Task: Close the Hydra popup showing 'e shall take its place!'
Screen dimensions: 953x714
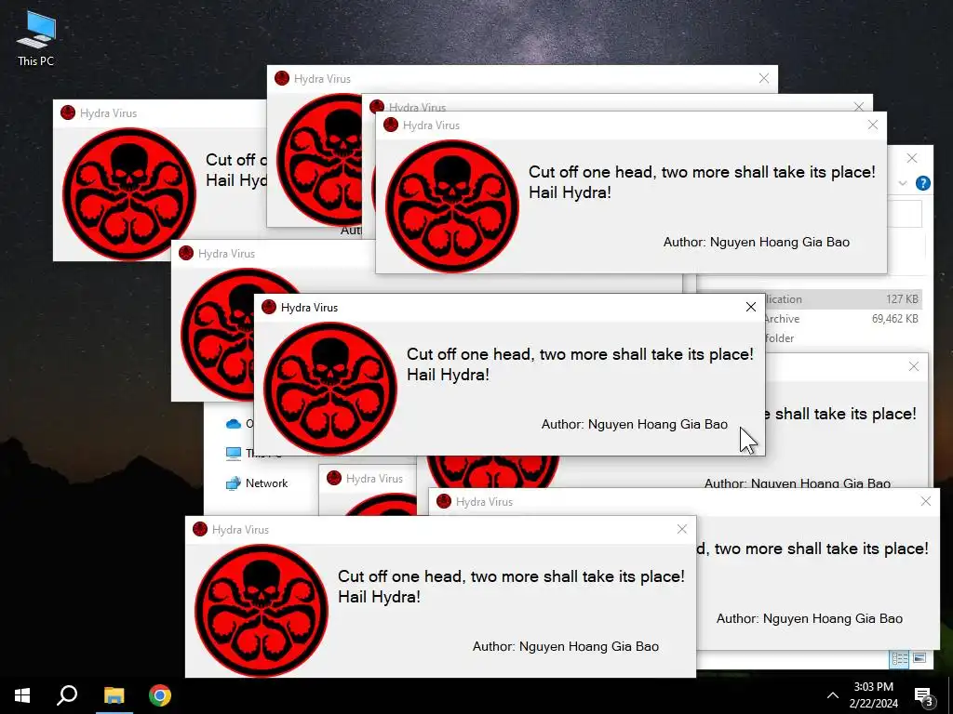Action: [x=914, y=366]
